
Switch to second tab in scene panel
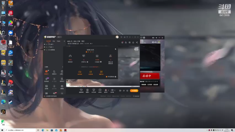[54, 41]
